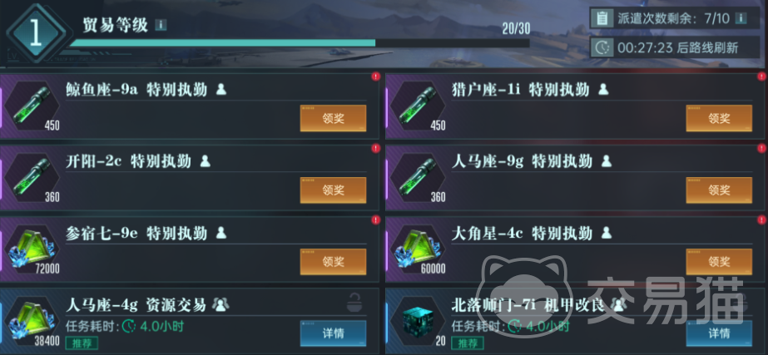Tap the crew icon beside 人马座-4g 资源交易
Image resolution: width=768 pixels, height=355 pixels.
(220, 306)
